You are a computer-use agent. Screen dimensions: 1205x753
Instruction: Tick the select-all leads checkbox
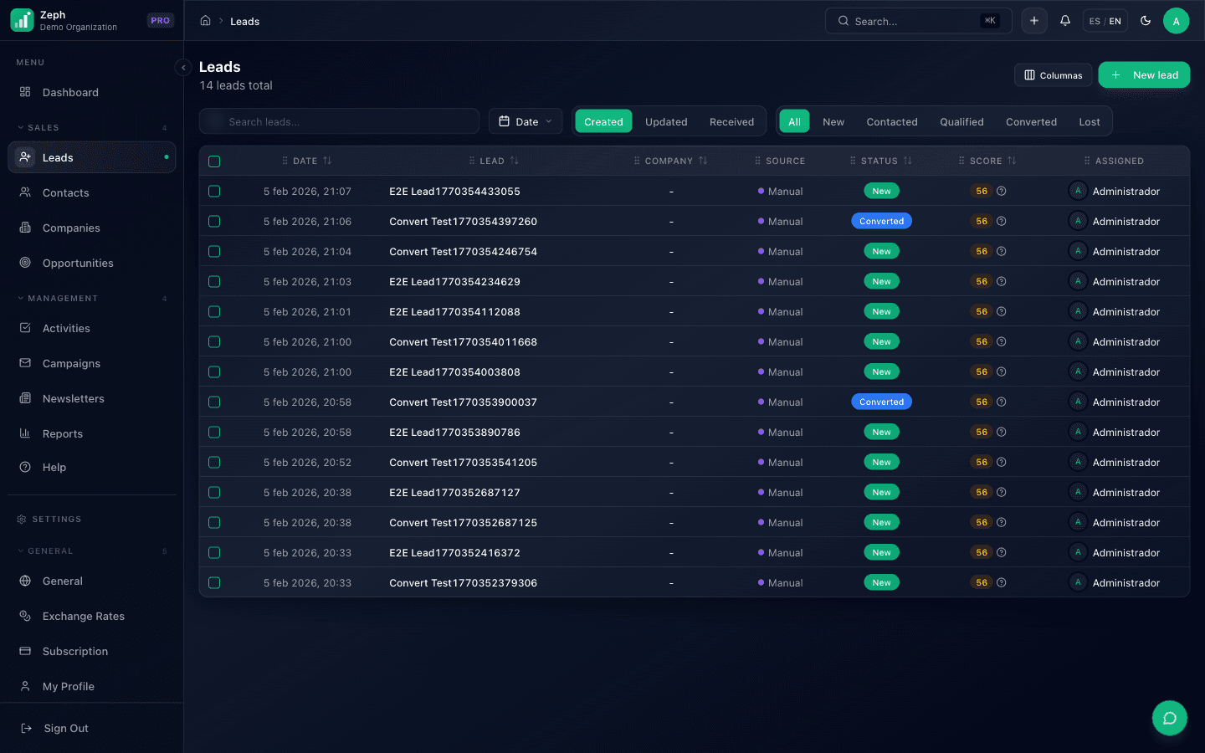coord(214,161)
